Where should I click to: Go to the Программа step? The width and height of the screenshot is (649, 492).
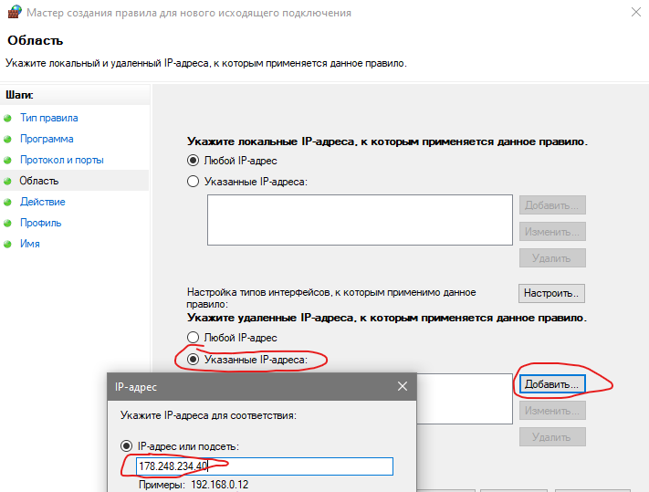(x=47, y=139)
